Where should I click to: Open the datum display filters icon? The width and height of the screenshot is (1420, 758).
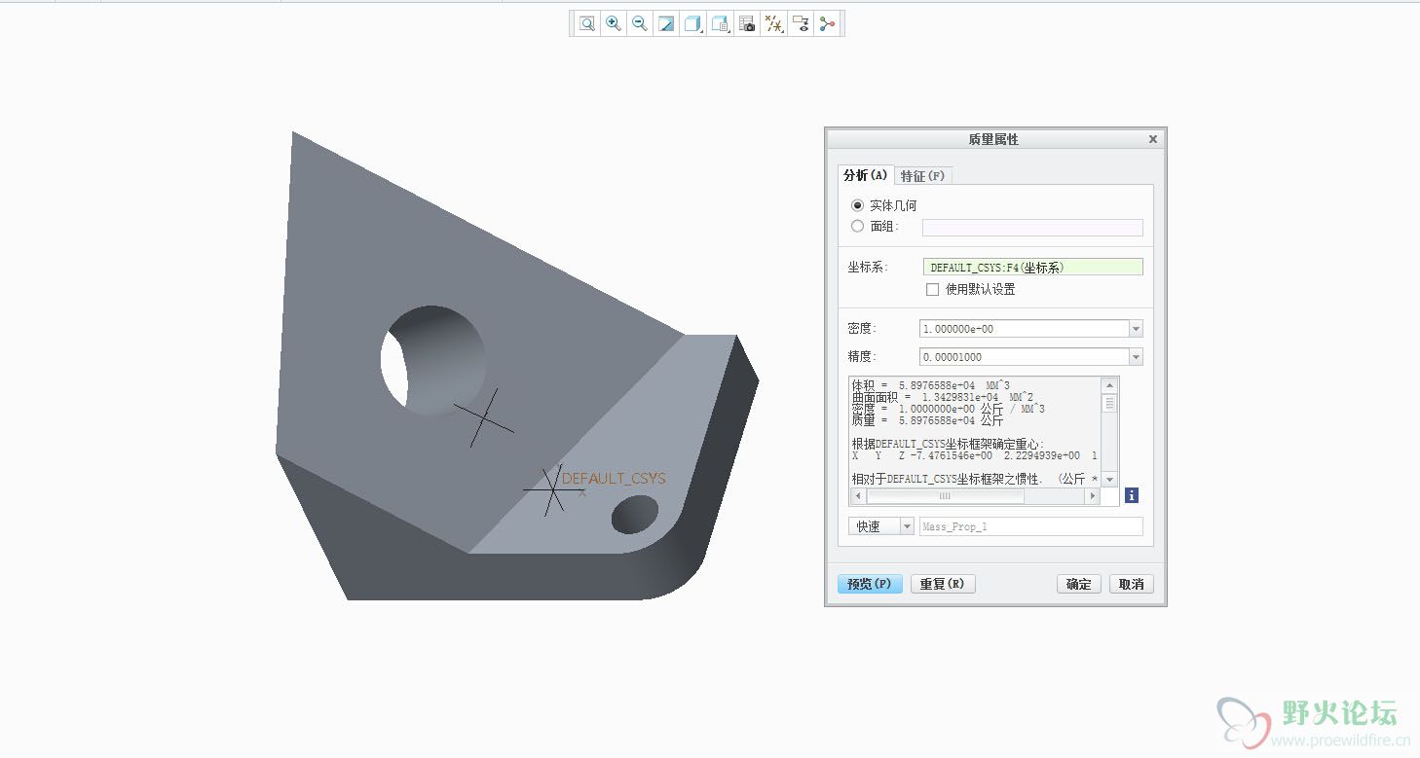tap(774, 24)
